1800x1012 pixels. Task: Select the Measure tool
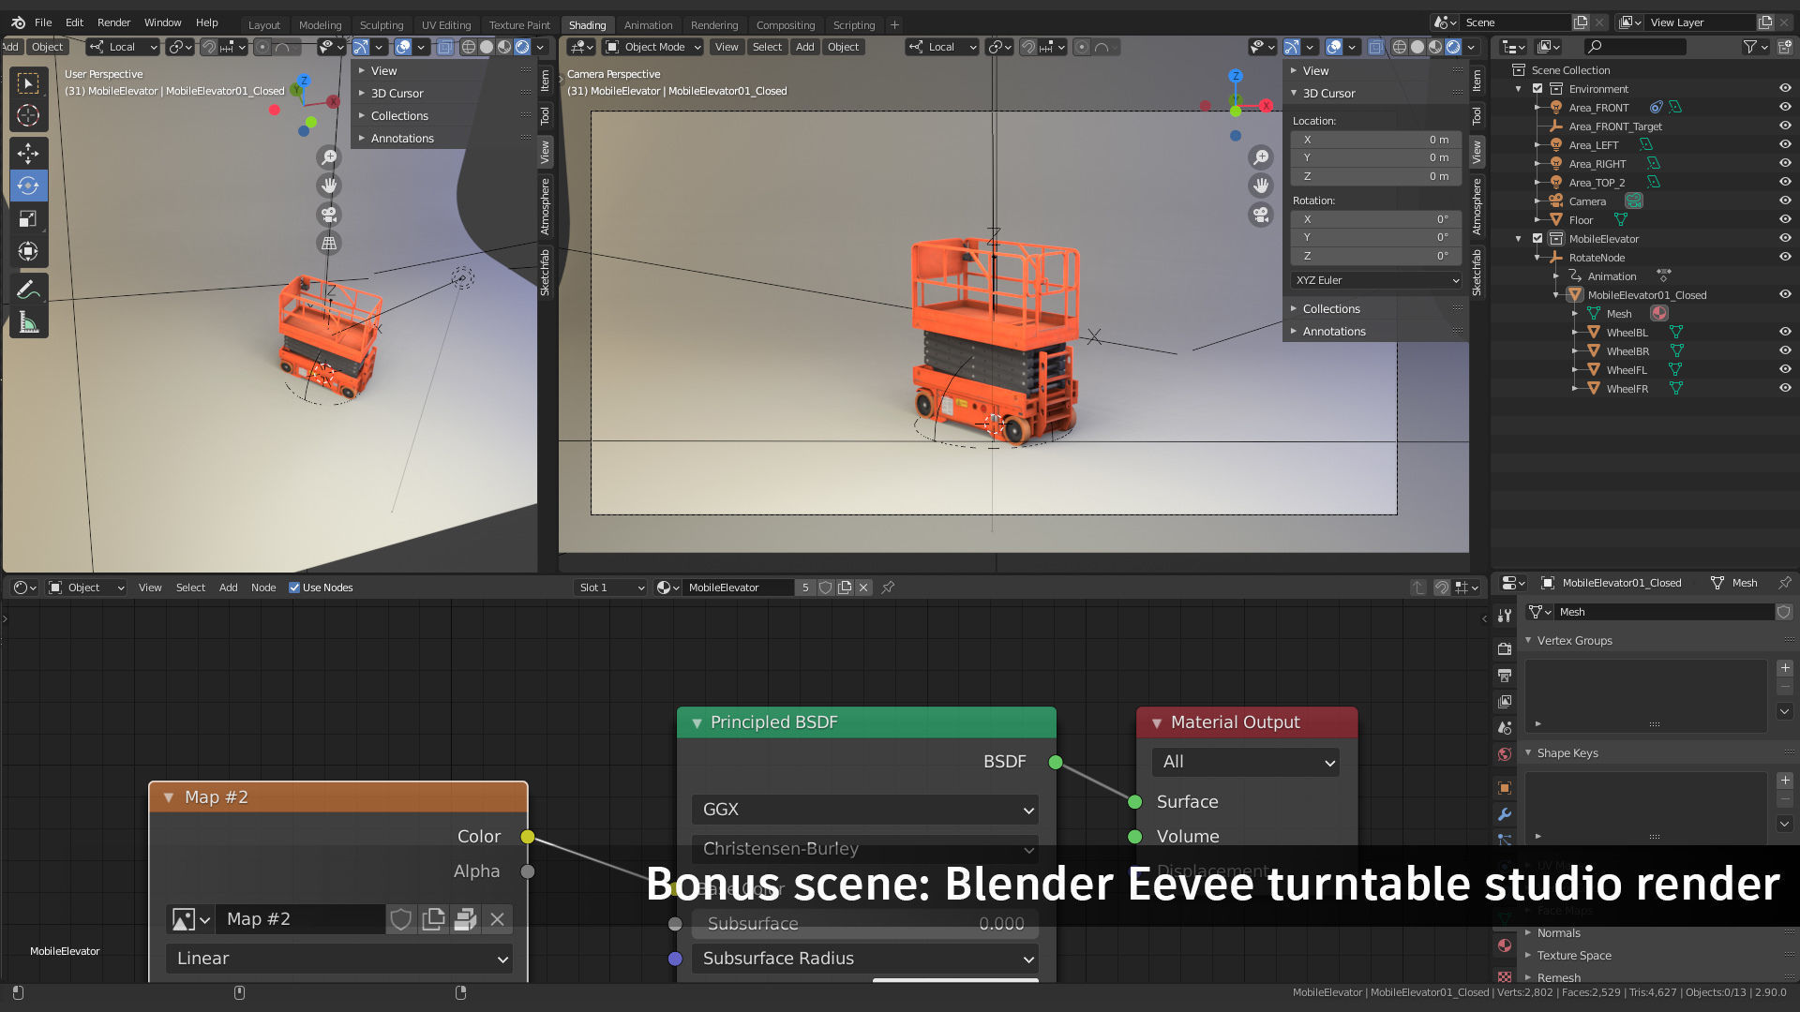(x=28, y=322)
